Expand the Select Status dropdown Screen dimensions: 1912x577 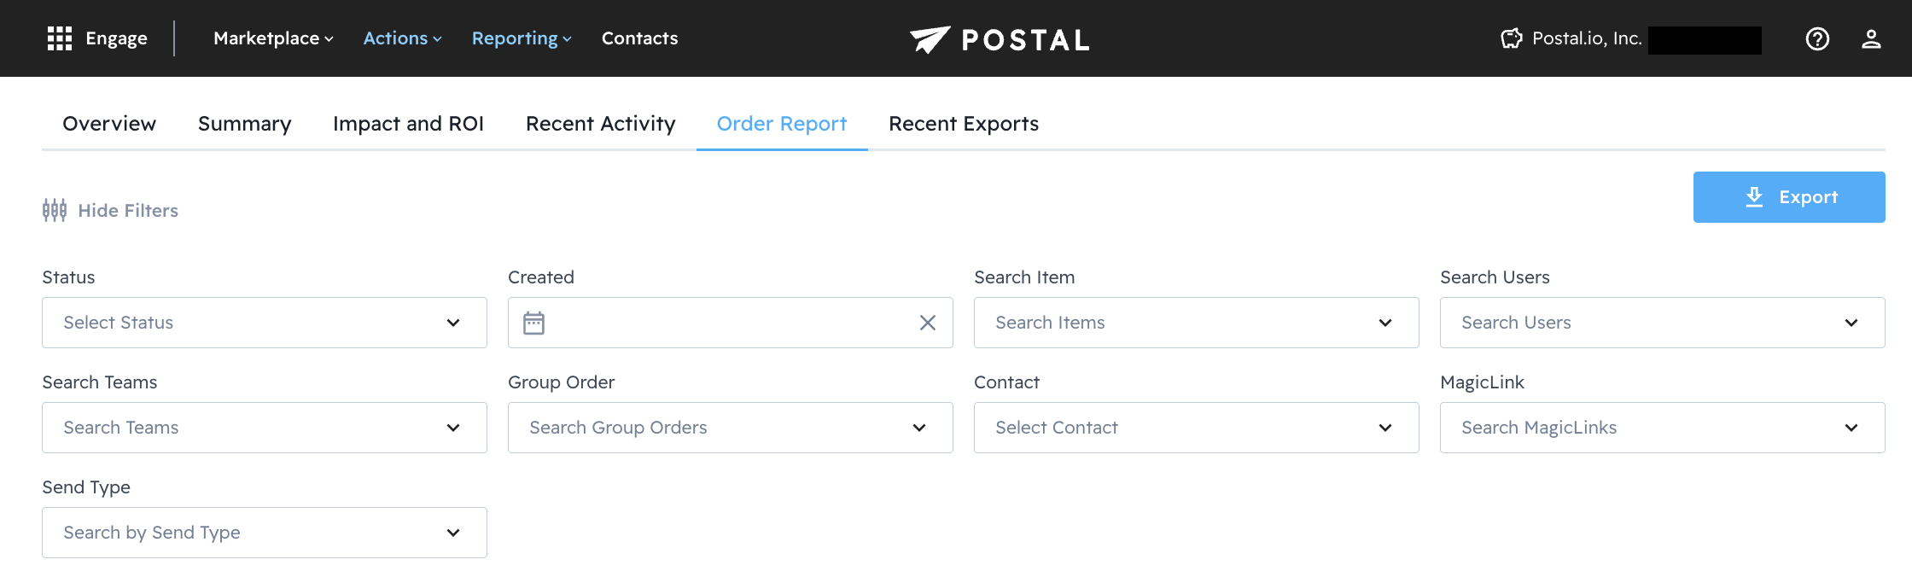264,323
